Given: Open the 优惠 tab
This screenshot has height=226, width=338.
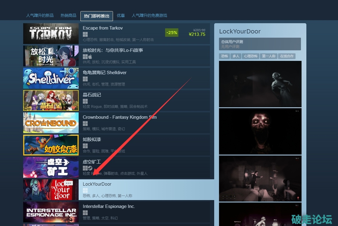Looking at the screenshot, I should point(121,16).
